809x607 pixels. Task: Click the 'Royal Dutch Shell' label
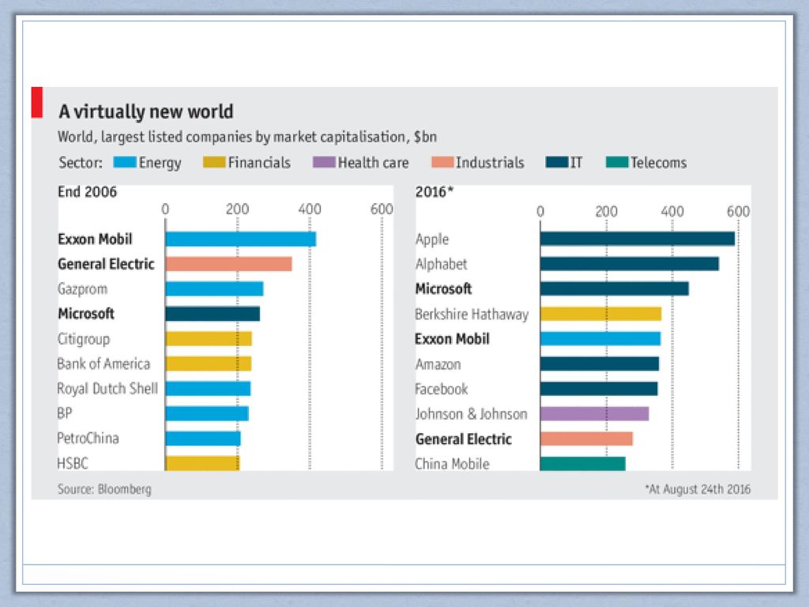click(107, 389)
